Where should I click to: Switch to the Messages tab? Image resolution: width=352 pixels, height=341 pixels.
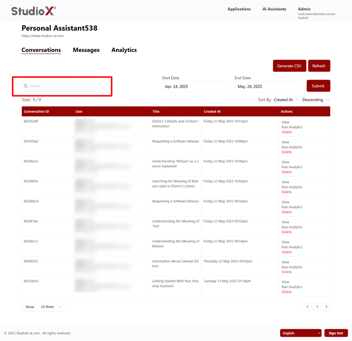pos(86,50)
